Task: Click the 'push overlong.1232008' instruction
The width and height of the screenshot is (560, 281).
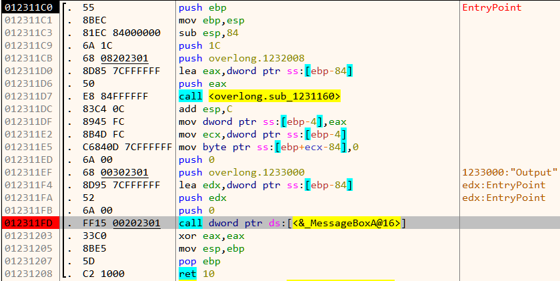Action: [x=241, y=58]
